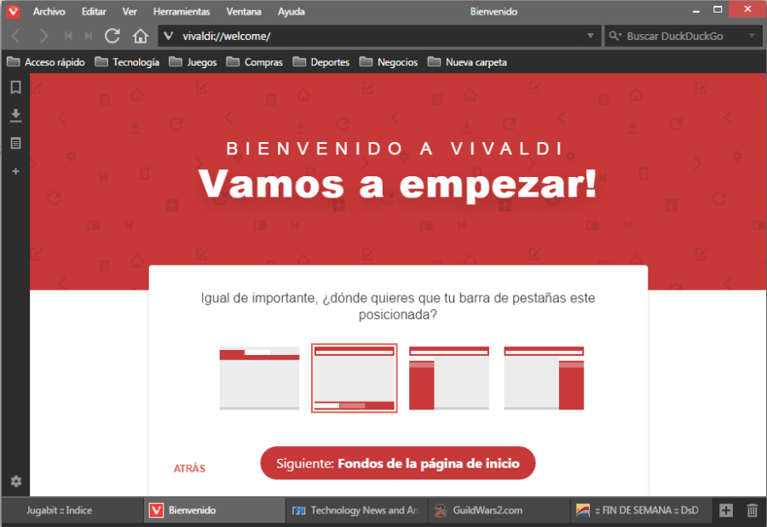
Task: Go to the Home page
Action: (141, 36)
